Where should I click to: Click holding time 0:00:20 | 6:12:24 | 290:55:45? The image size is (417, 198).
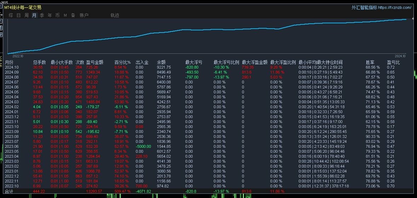[323, 132]
